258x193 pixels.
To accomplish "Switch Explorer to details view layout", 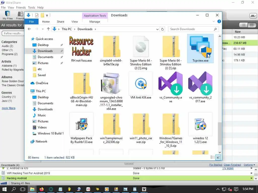I will (x=212, y=157).
